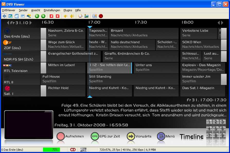This screenshot has width=230, height=153.
Task: Click the top timeline marker triangle
Action: [90, 27]
